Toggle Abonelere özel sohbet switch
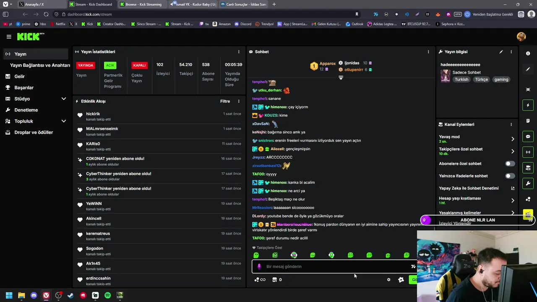This screenshot has width=537, height=302. click(x=510, y=164)
